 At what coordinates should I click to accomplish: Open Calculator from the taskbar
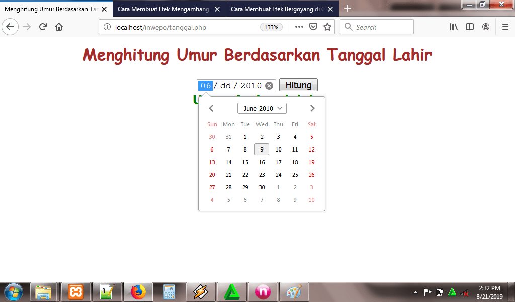pos(169,292)
